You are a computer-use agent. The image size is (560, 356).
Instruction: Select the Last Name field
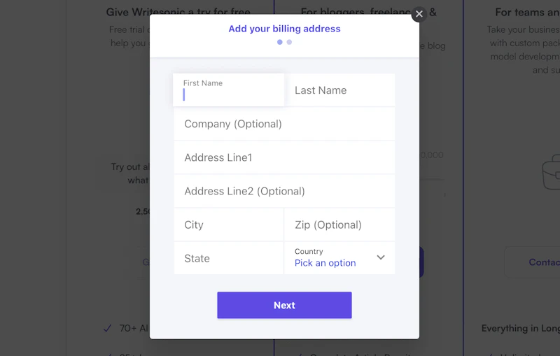click(339, 90)
